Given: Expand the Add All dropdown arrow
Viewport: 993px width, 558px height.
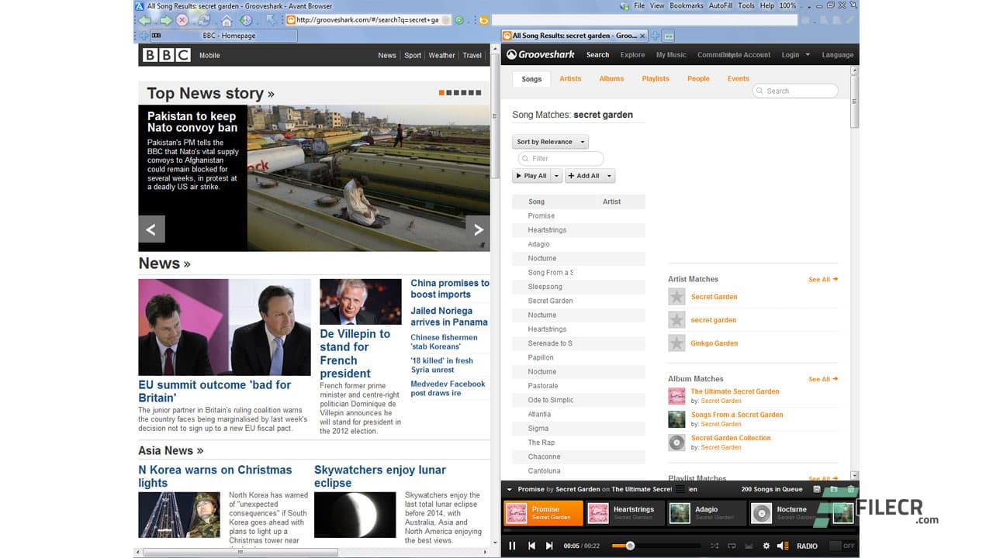Looking at the screenshot, I should coord(609,175).
